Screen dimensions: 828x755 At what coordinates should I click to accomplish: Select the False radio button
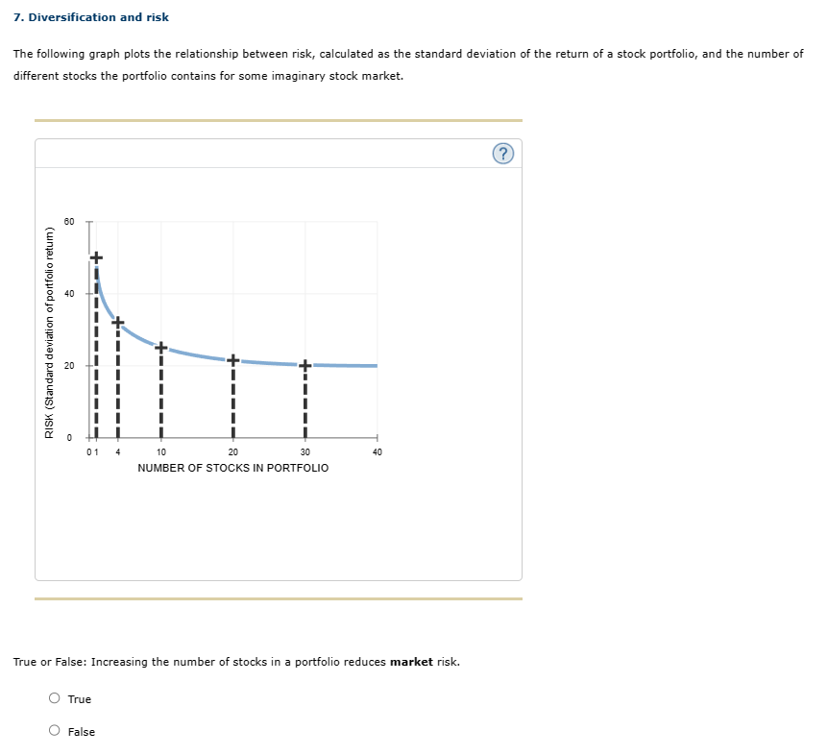click(x=54, y=731)
